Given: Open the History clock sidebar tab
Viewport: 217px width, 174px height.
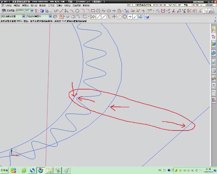Looking at the screenshot, I should (214, 71).
